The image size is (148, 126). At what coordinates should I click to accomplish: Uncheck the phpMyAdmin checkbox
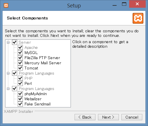click(20, 94)
